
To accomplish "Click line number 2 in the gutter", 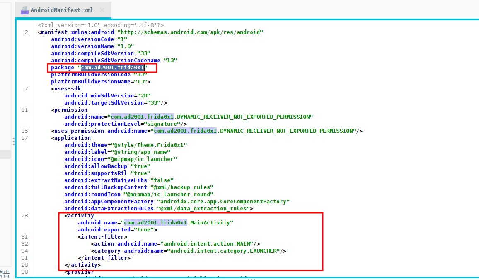I will click(26, 32).
